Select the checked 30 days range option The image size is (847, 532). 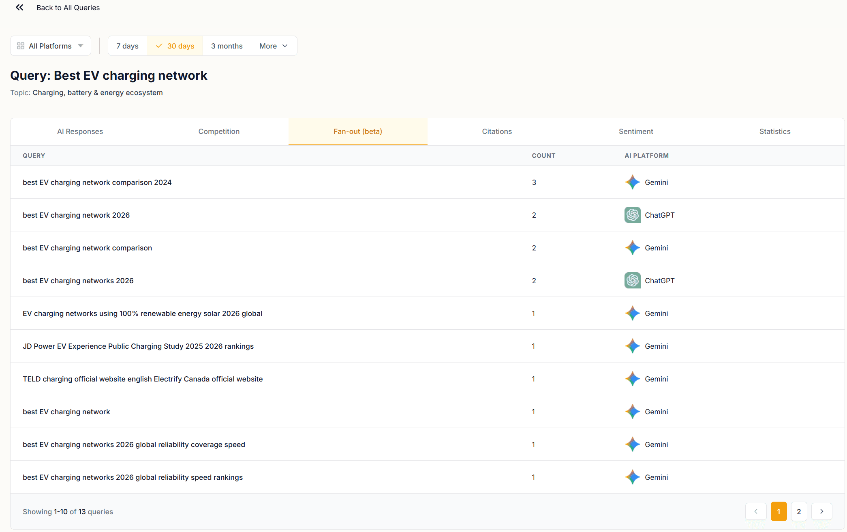point(175,46)
